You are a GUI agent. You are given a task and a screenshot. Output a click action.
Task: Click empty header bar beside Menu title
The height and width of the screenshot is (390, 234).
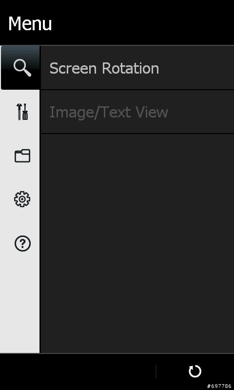pyautogui.click(x=143, y=23)
